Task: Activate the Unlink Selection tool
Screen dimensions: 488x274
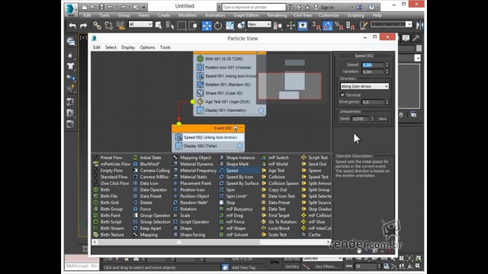Action: (108, 25)
